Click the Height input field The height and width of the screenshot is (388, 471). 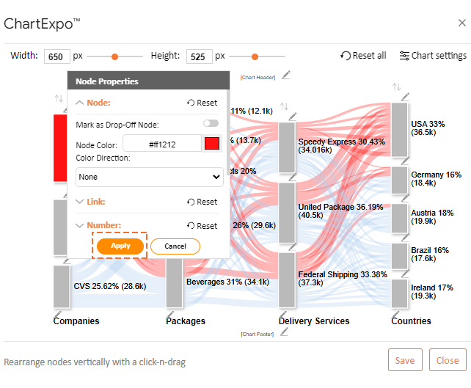click(x=199, y=56)
